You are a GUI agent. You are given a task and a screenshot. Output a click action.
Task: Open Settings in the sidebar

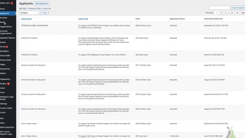pos(3,103)
